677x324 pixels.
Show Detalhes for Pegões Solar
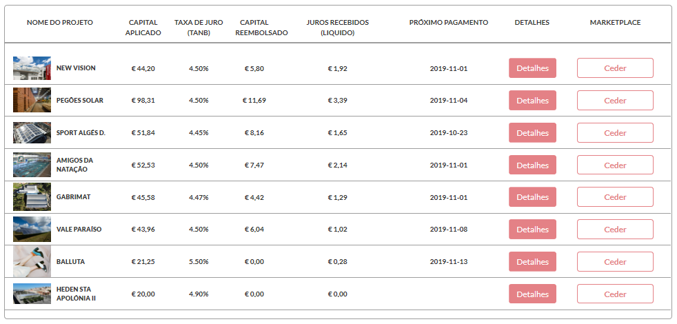pos(532,101)
